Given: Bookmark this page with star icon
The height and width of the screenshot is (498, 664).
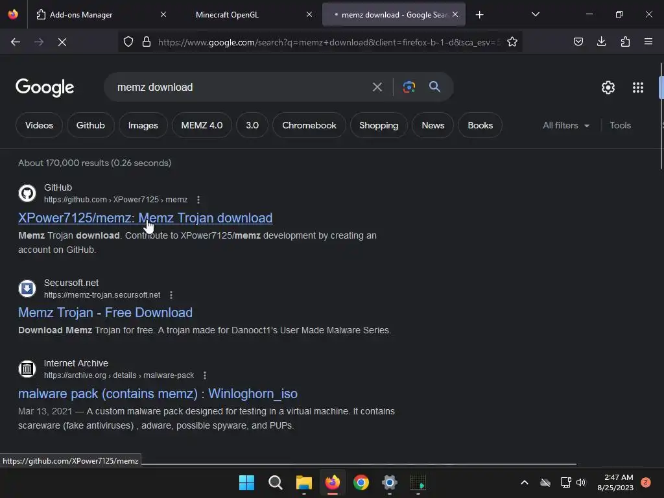Looking at the screenshot, I should (512, 42).
